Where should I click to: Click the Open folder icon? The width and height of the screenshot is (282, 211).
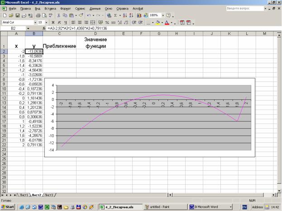pyautogui.click(x=11, y=15)
